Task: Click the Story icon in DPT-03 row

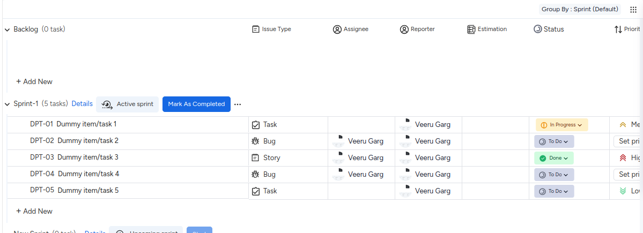Action: coord(256,158)
